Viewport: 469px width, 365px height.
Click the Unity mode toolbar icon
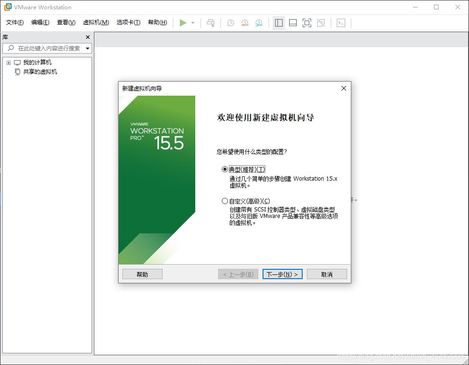pos(320,22)
